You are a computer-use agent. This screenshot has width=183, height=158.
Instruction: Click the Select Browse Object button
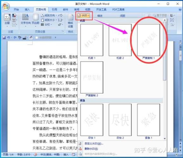click(x=180, y=147)
